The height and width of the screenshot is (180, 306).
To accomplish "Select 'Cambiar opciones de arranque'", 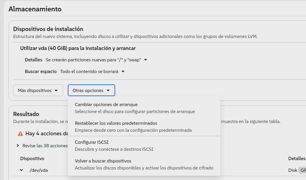I will pos(106,105).
